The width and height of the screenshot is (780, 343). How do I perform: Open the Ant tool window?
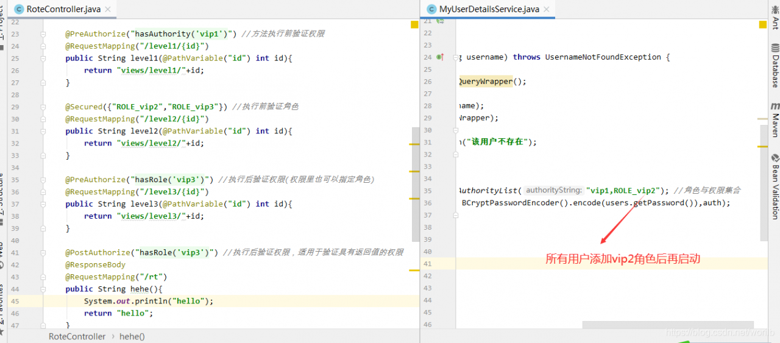tap(775, 17)
